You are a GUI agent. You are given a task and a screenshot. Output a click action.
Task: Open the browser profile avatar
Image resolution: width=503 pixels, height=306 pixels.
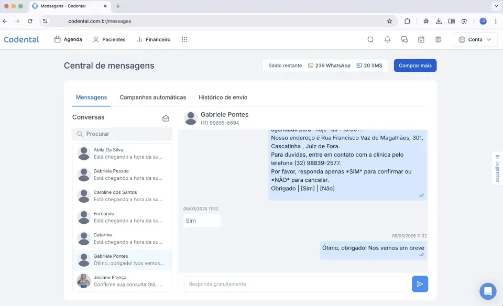tap(483, 21)
